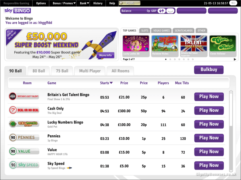
Task: Sort by the Game column header
Action: [x=52, y=83]
